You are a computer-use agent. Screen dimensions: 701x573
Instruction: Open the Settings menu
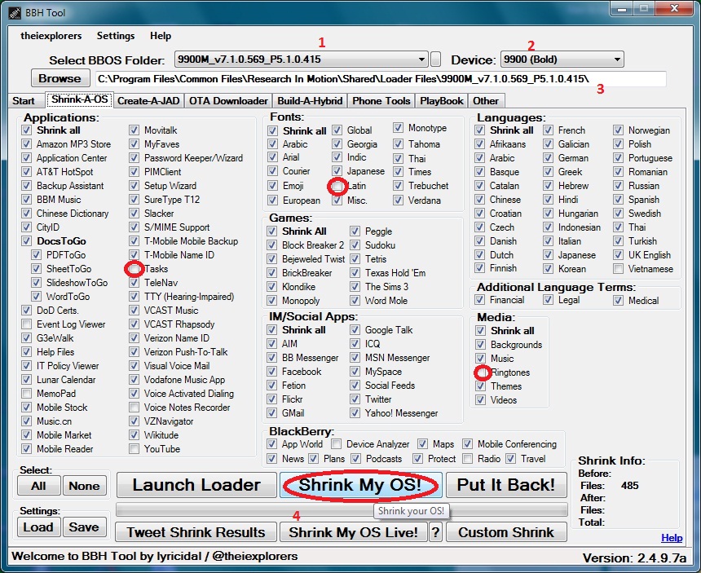pyautogui.click(x=116, y=36)
